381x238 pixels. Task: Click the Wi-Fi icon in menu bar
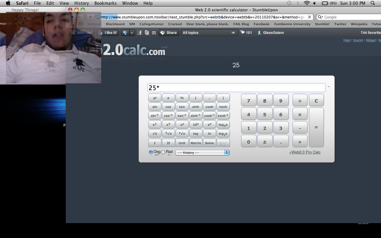pyautogui.click(x=307, y=3)
